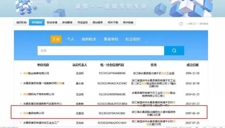This screenshot has width=225, height=128.
Task: Click credit code 913303247964688040
Action: [x=112, y=73]
